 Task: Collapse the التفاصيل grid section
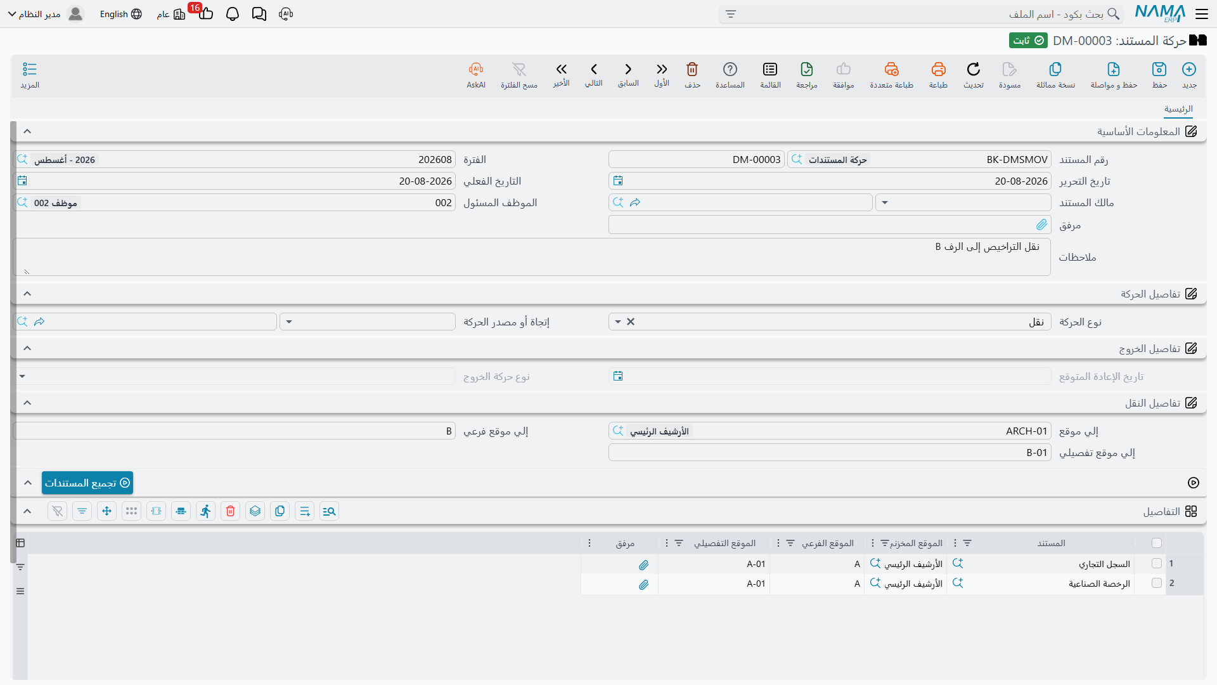tap(27, 511)
